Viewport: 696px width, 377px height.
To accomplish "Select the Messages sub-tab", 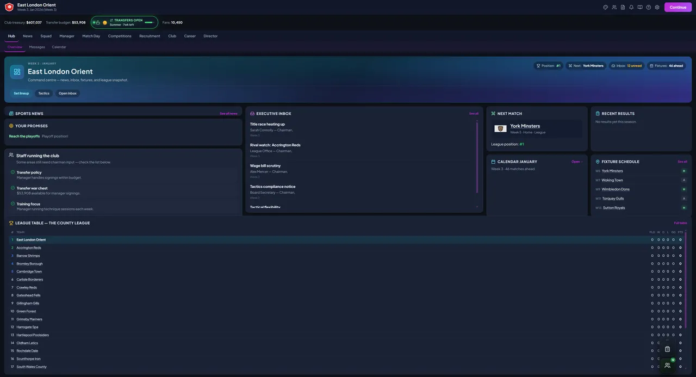I will [37, 47].
